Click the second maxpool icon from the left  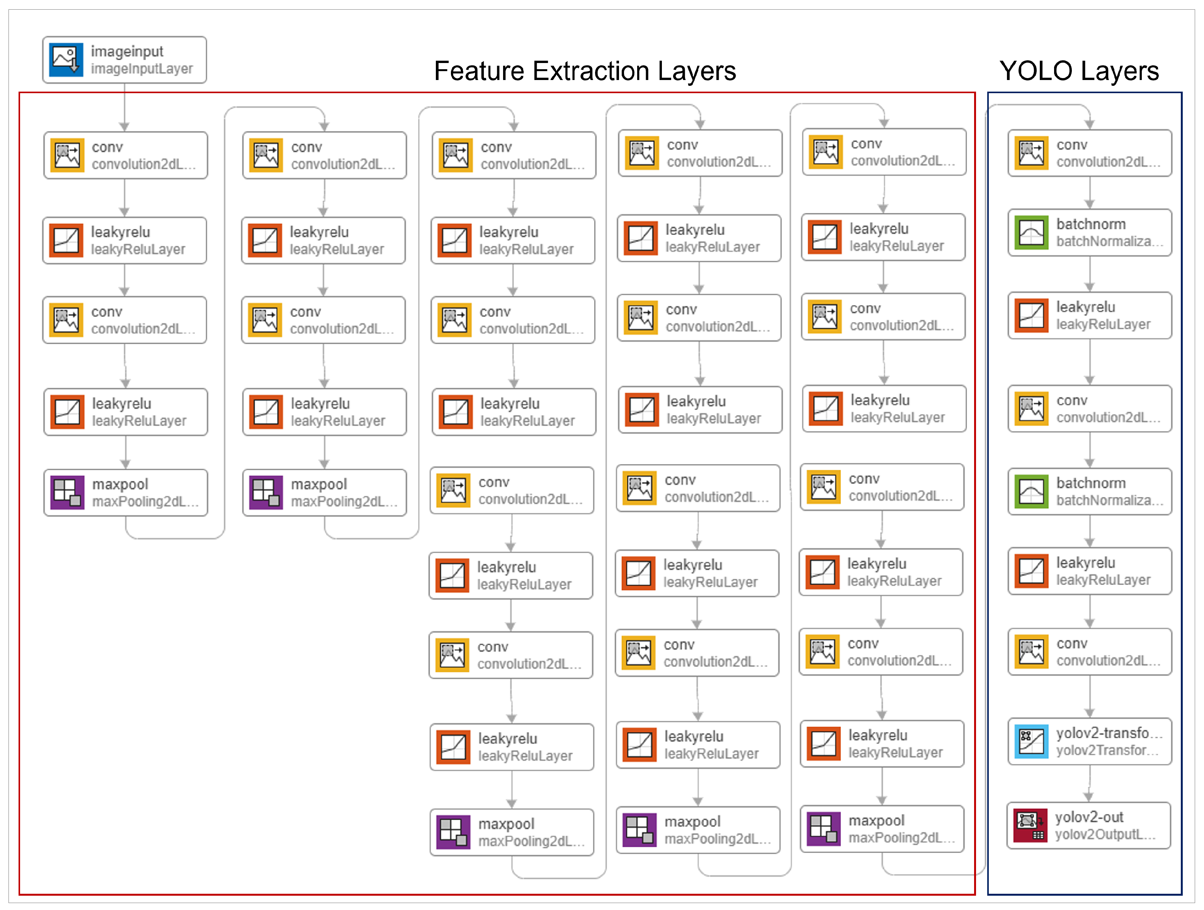[x=266, y=493]
